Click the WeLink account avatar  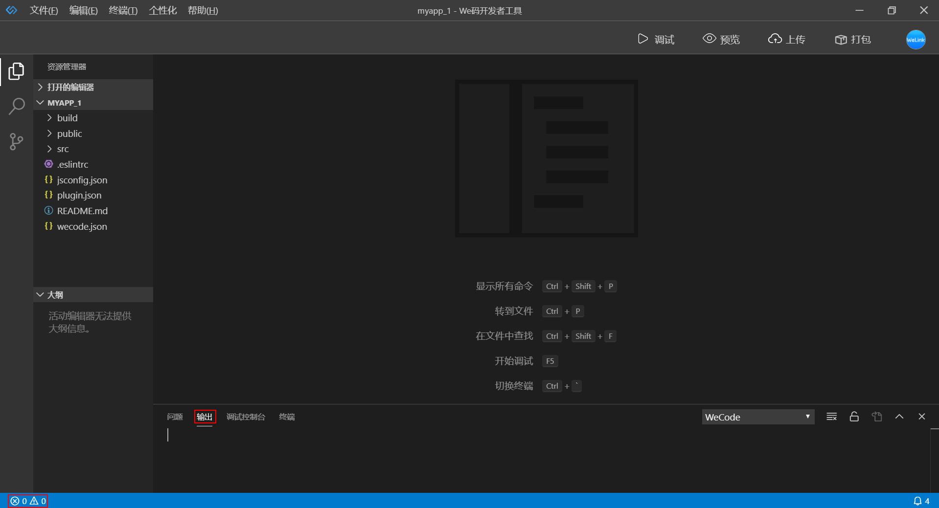pos(915,40)
